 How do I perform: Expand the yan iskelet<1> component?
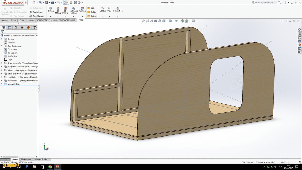[2, 77]
